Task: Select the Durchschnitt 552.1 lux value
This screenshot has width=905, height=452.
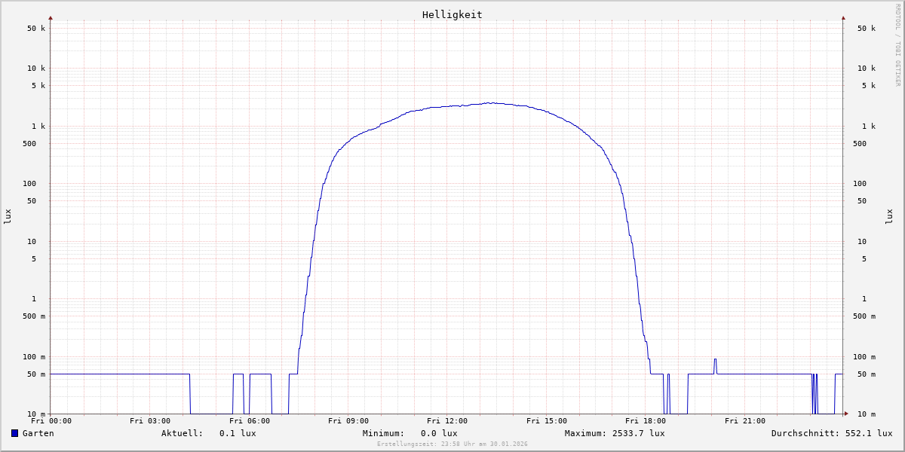Action: pos(831,433)
